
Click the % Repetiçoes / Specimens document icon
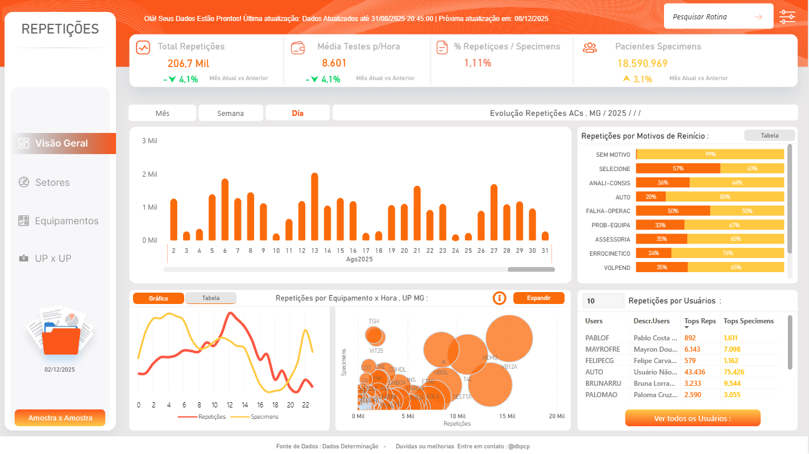pos(442,48)
